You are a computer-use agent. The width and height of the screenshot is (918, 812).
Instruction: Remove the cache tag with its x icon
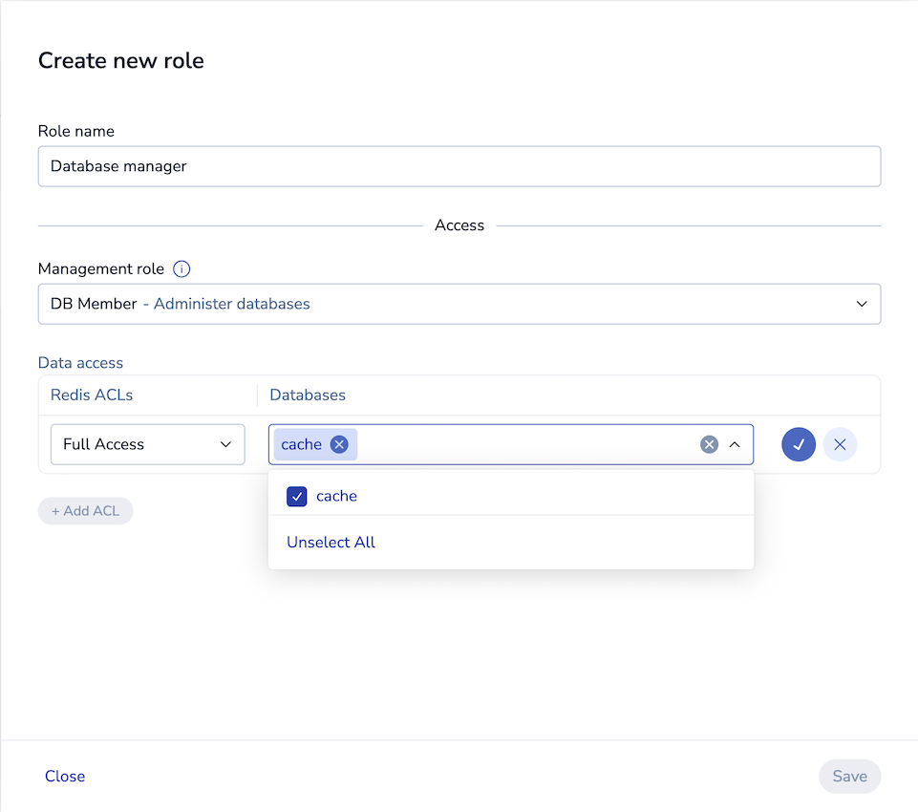coord(339,444)
